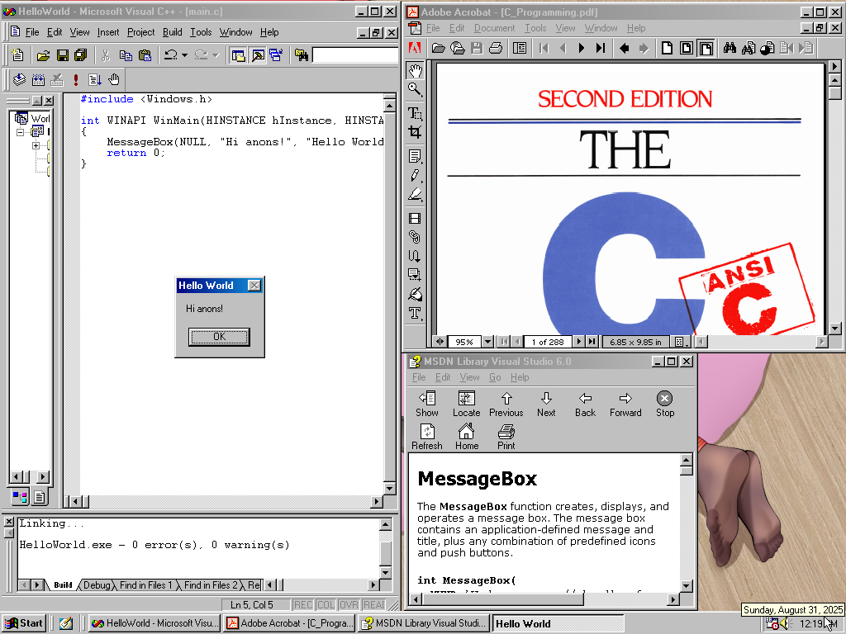Viewport: 846px width, 634px height.
Task: Select the Highlight text tool in Acrobat
Action: click(x=415, y=194)
